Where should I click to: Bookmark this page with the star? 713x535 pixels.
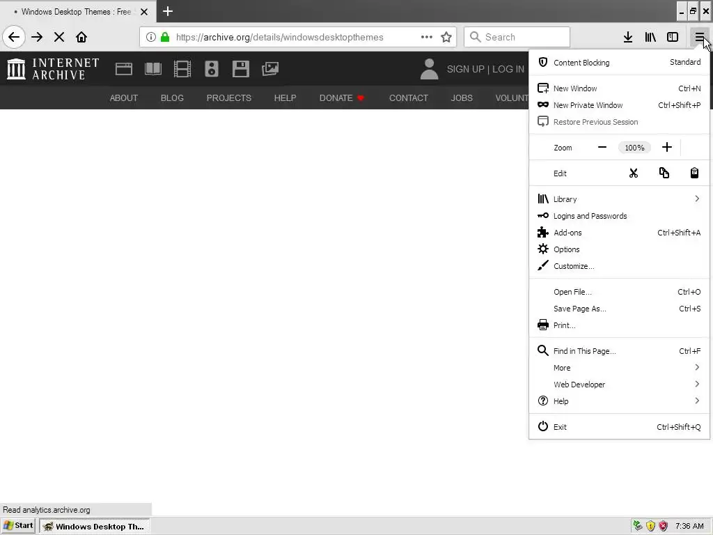tap(446, 37)
